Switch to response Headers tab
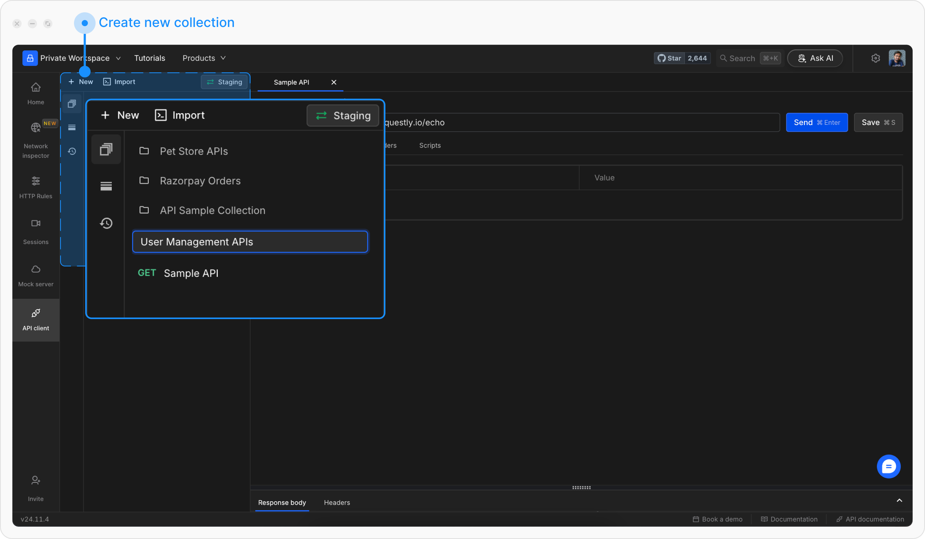 (x=336, y=502)
